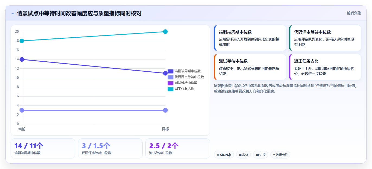Screen dimensions: 372x169
Task: Click the 测试等待中位数 caption under 2.5 / 2个
Action: point(161,153)
